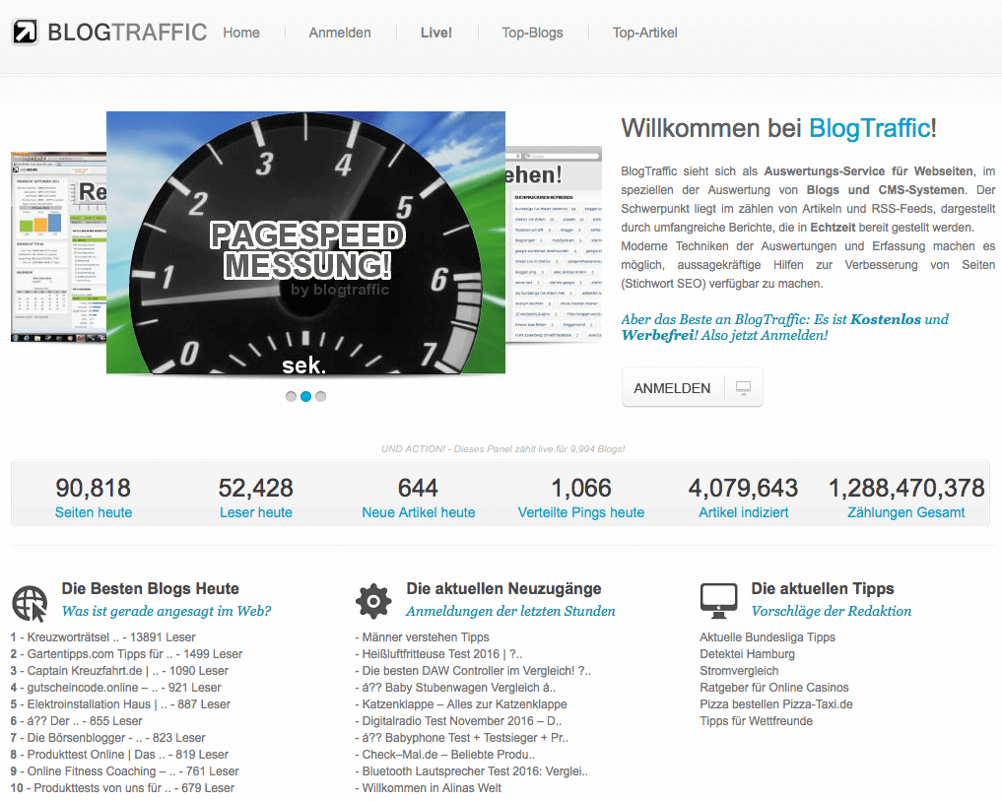
Task: Click Anmeldungen der letzten Stunden subtitle
Action: pyautogui.click(x=510, y=611)
